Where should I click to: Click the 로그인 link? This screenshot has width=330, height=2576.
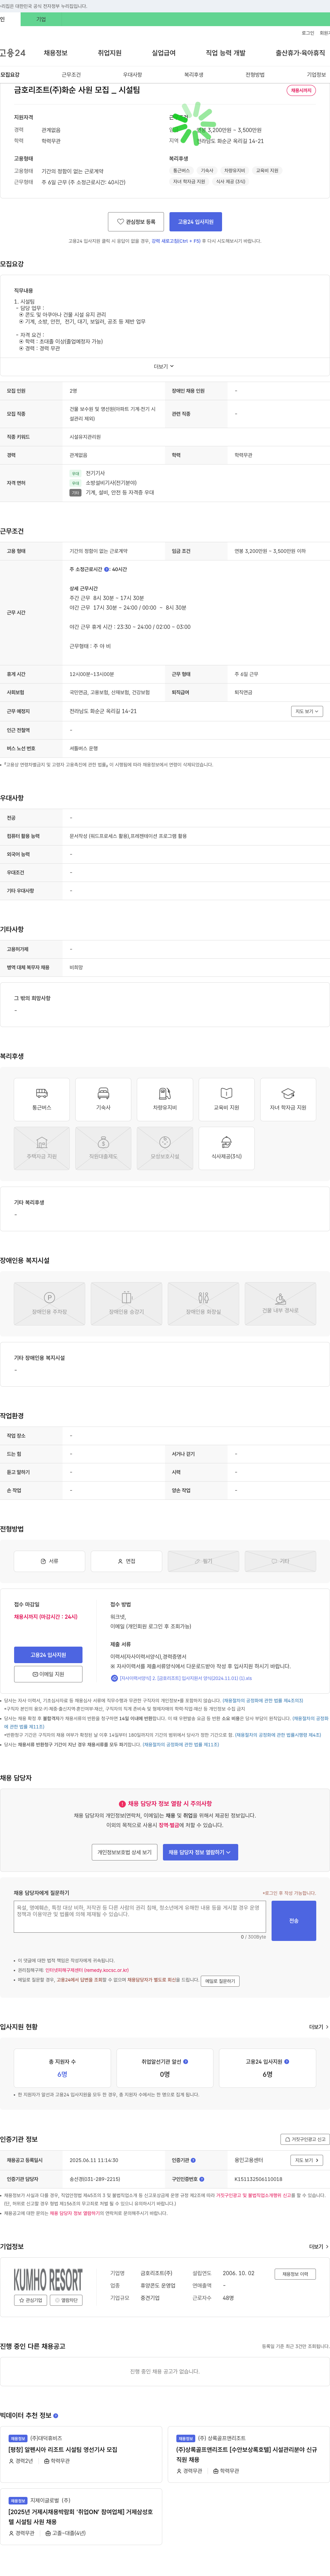pyautogui.click(x=308, y=33)
